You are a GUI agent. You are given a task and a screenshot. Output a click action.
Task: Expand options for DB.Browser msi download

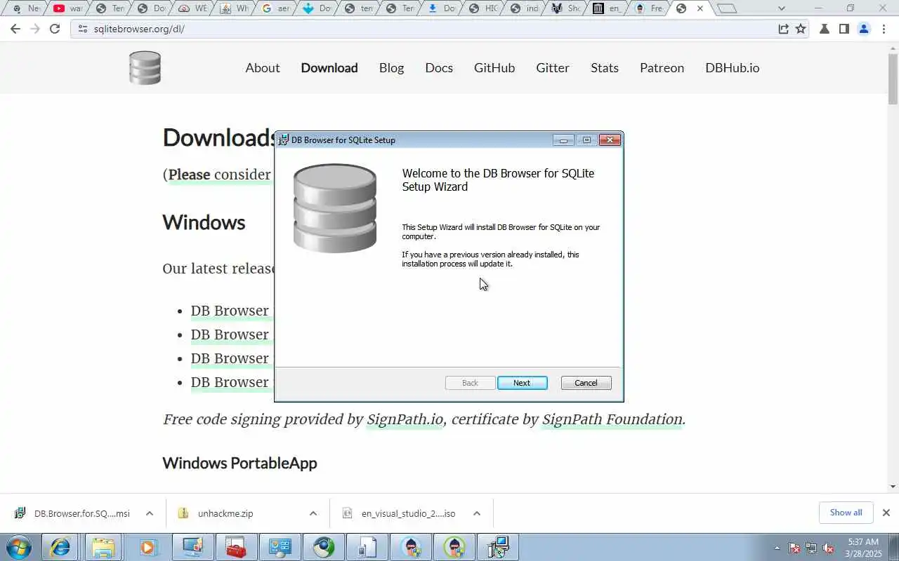(149, 513)
